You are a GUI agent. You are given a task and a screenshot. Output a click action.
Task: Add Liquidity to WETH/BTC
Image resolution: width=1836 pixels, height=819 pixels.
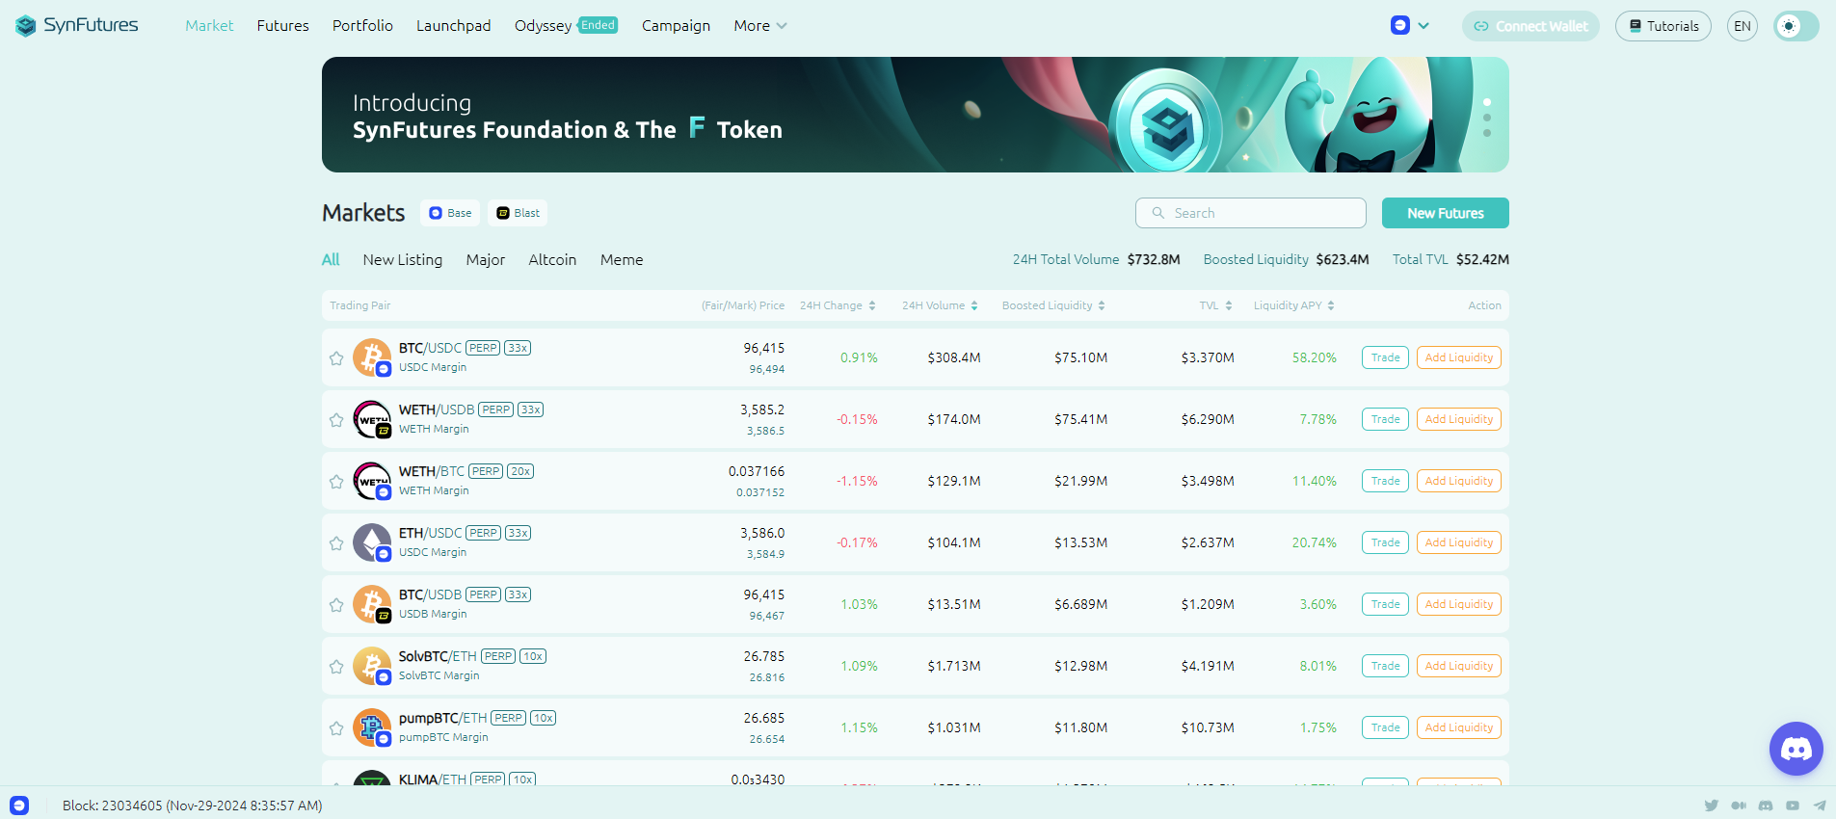1459,481
